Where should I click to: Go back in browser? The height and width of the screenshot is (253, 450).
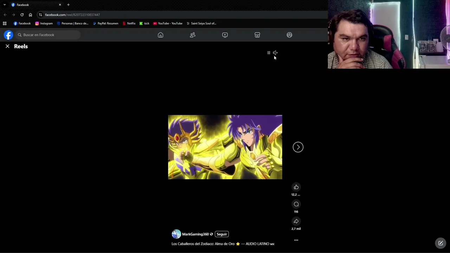click(x=5, y=15)
